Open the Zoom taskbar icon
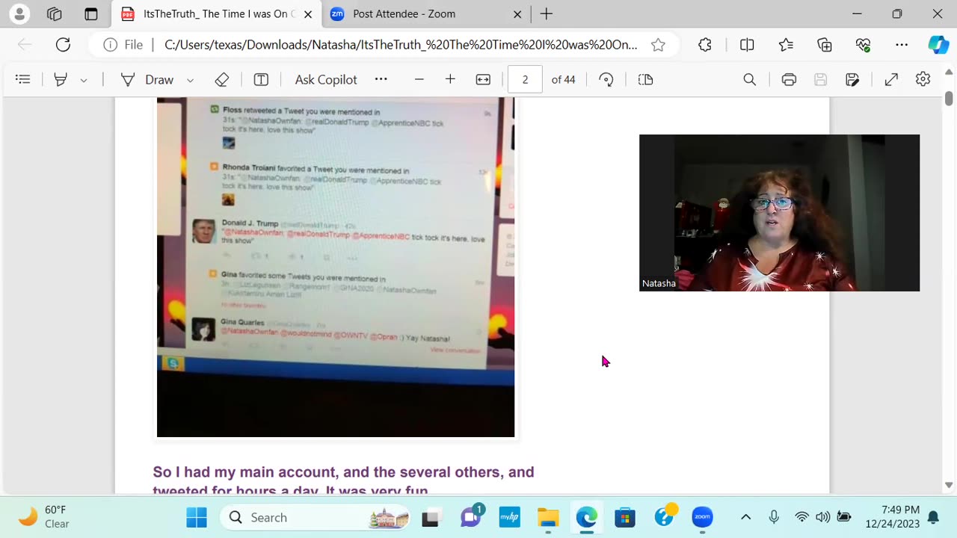 pyautogui.click(x=702, y=517)
